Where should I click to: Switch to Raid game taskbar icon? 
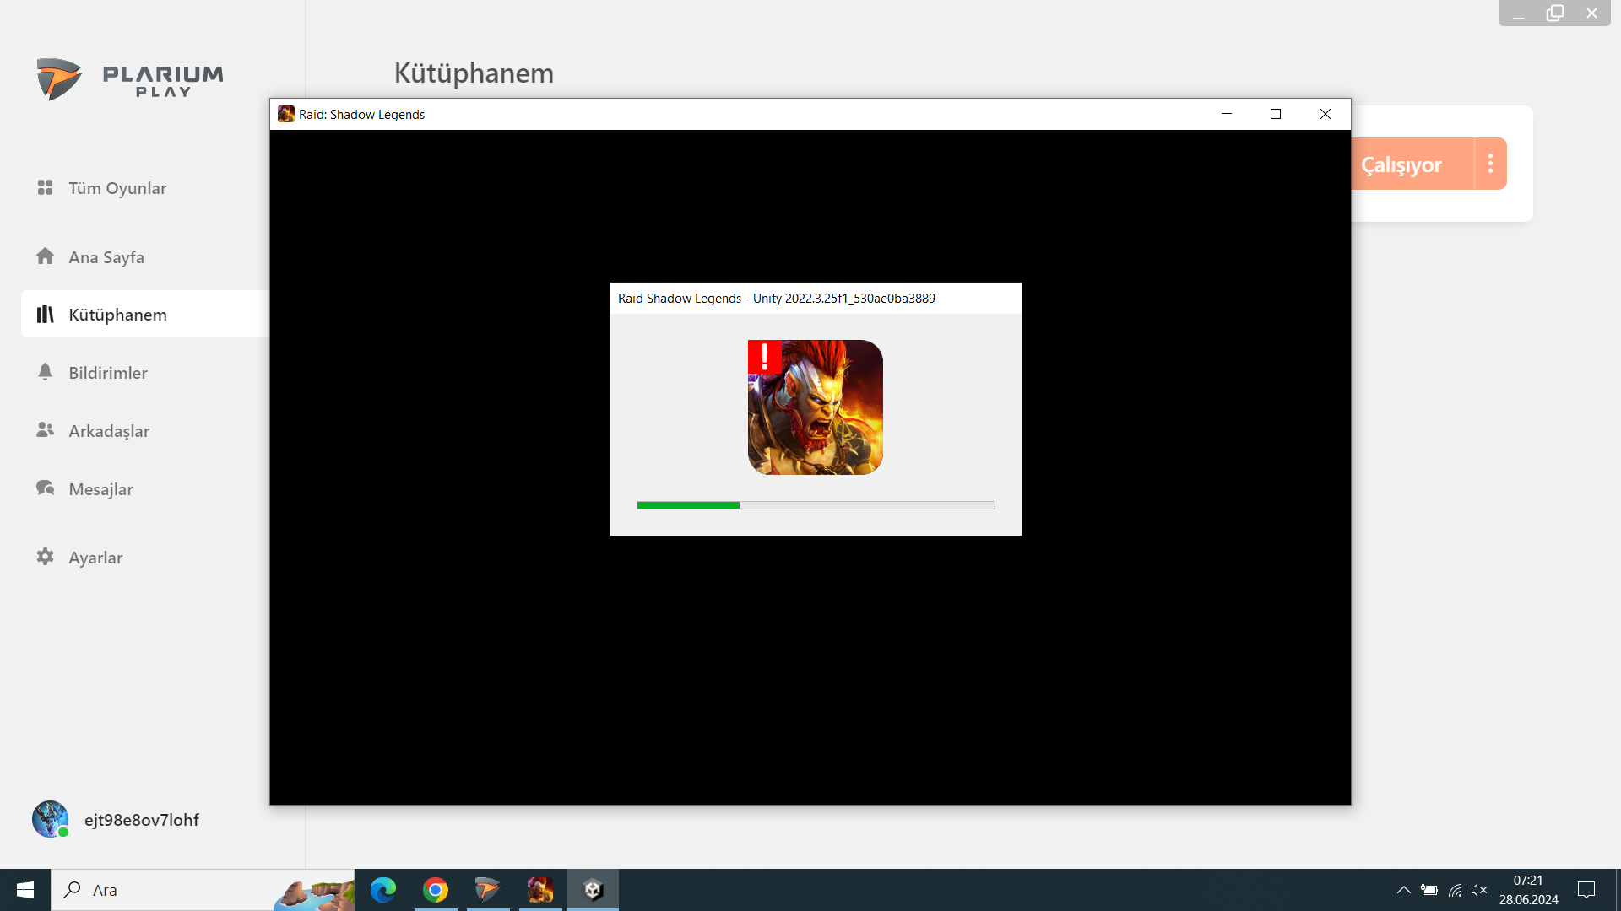click(540, 890)
